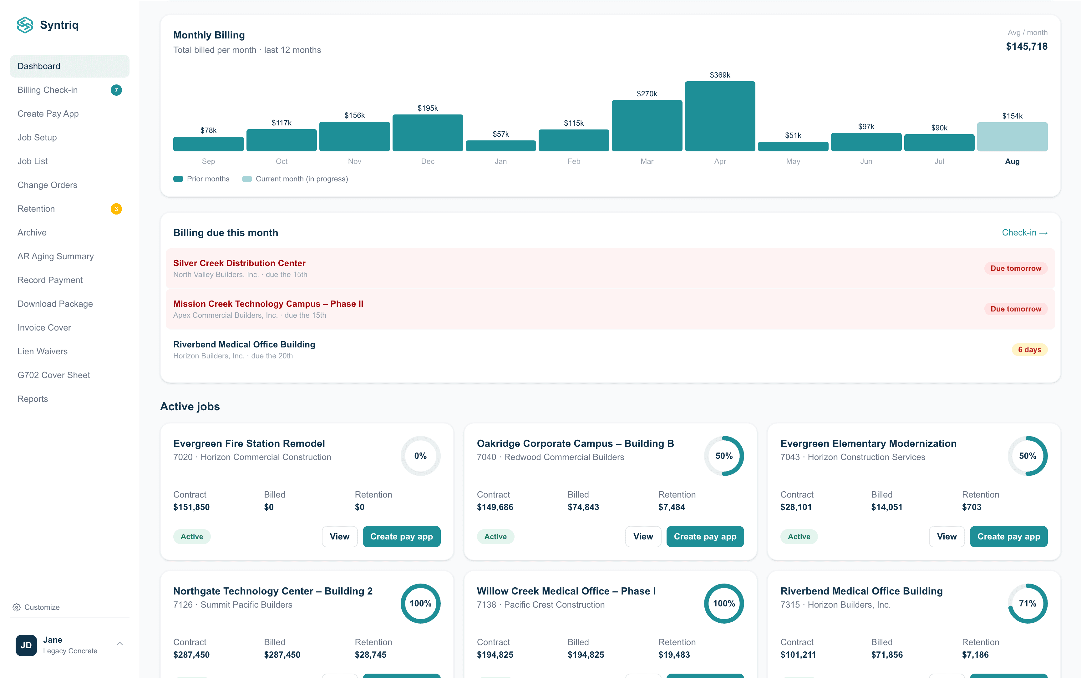Open the Archive section
This screenshot has height=678, width=1081.
[69, 233]
